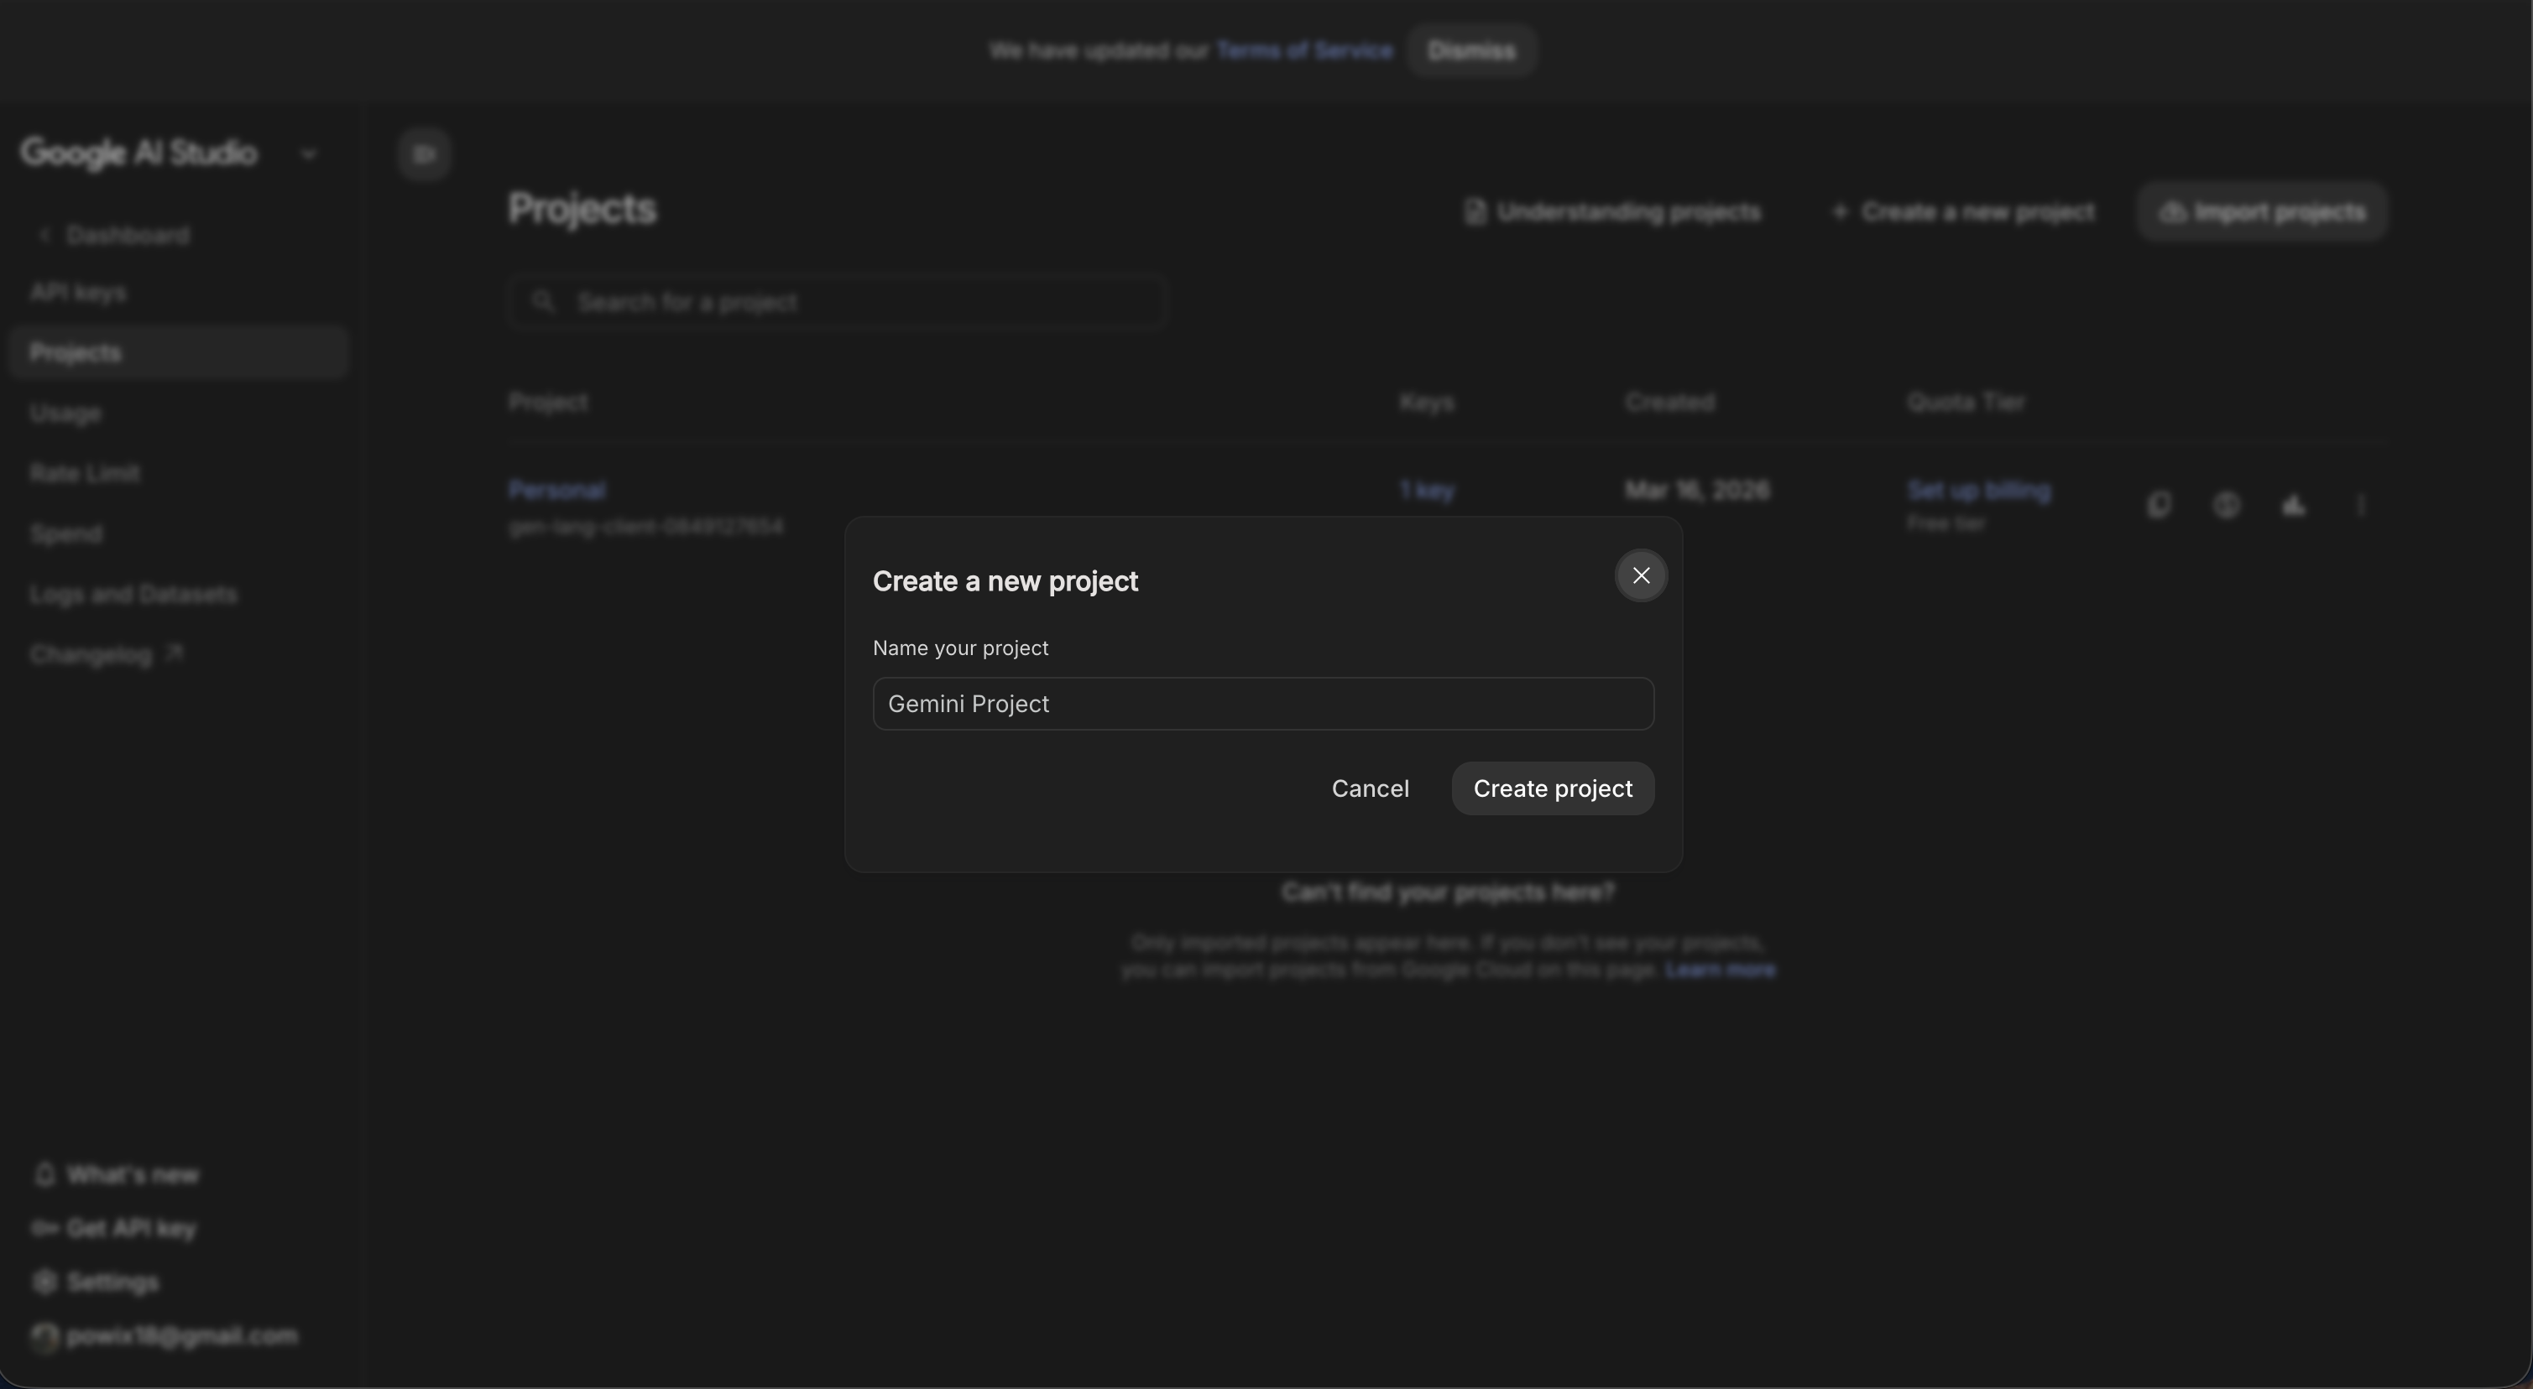The height and width of the screenshot is (1389, 2533).
Task: Dismiss the Terms of Service banner
Action: (x=1471, y=51)
